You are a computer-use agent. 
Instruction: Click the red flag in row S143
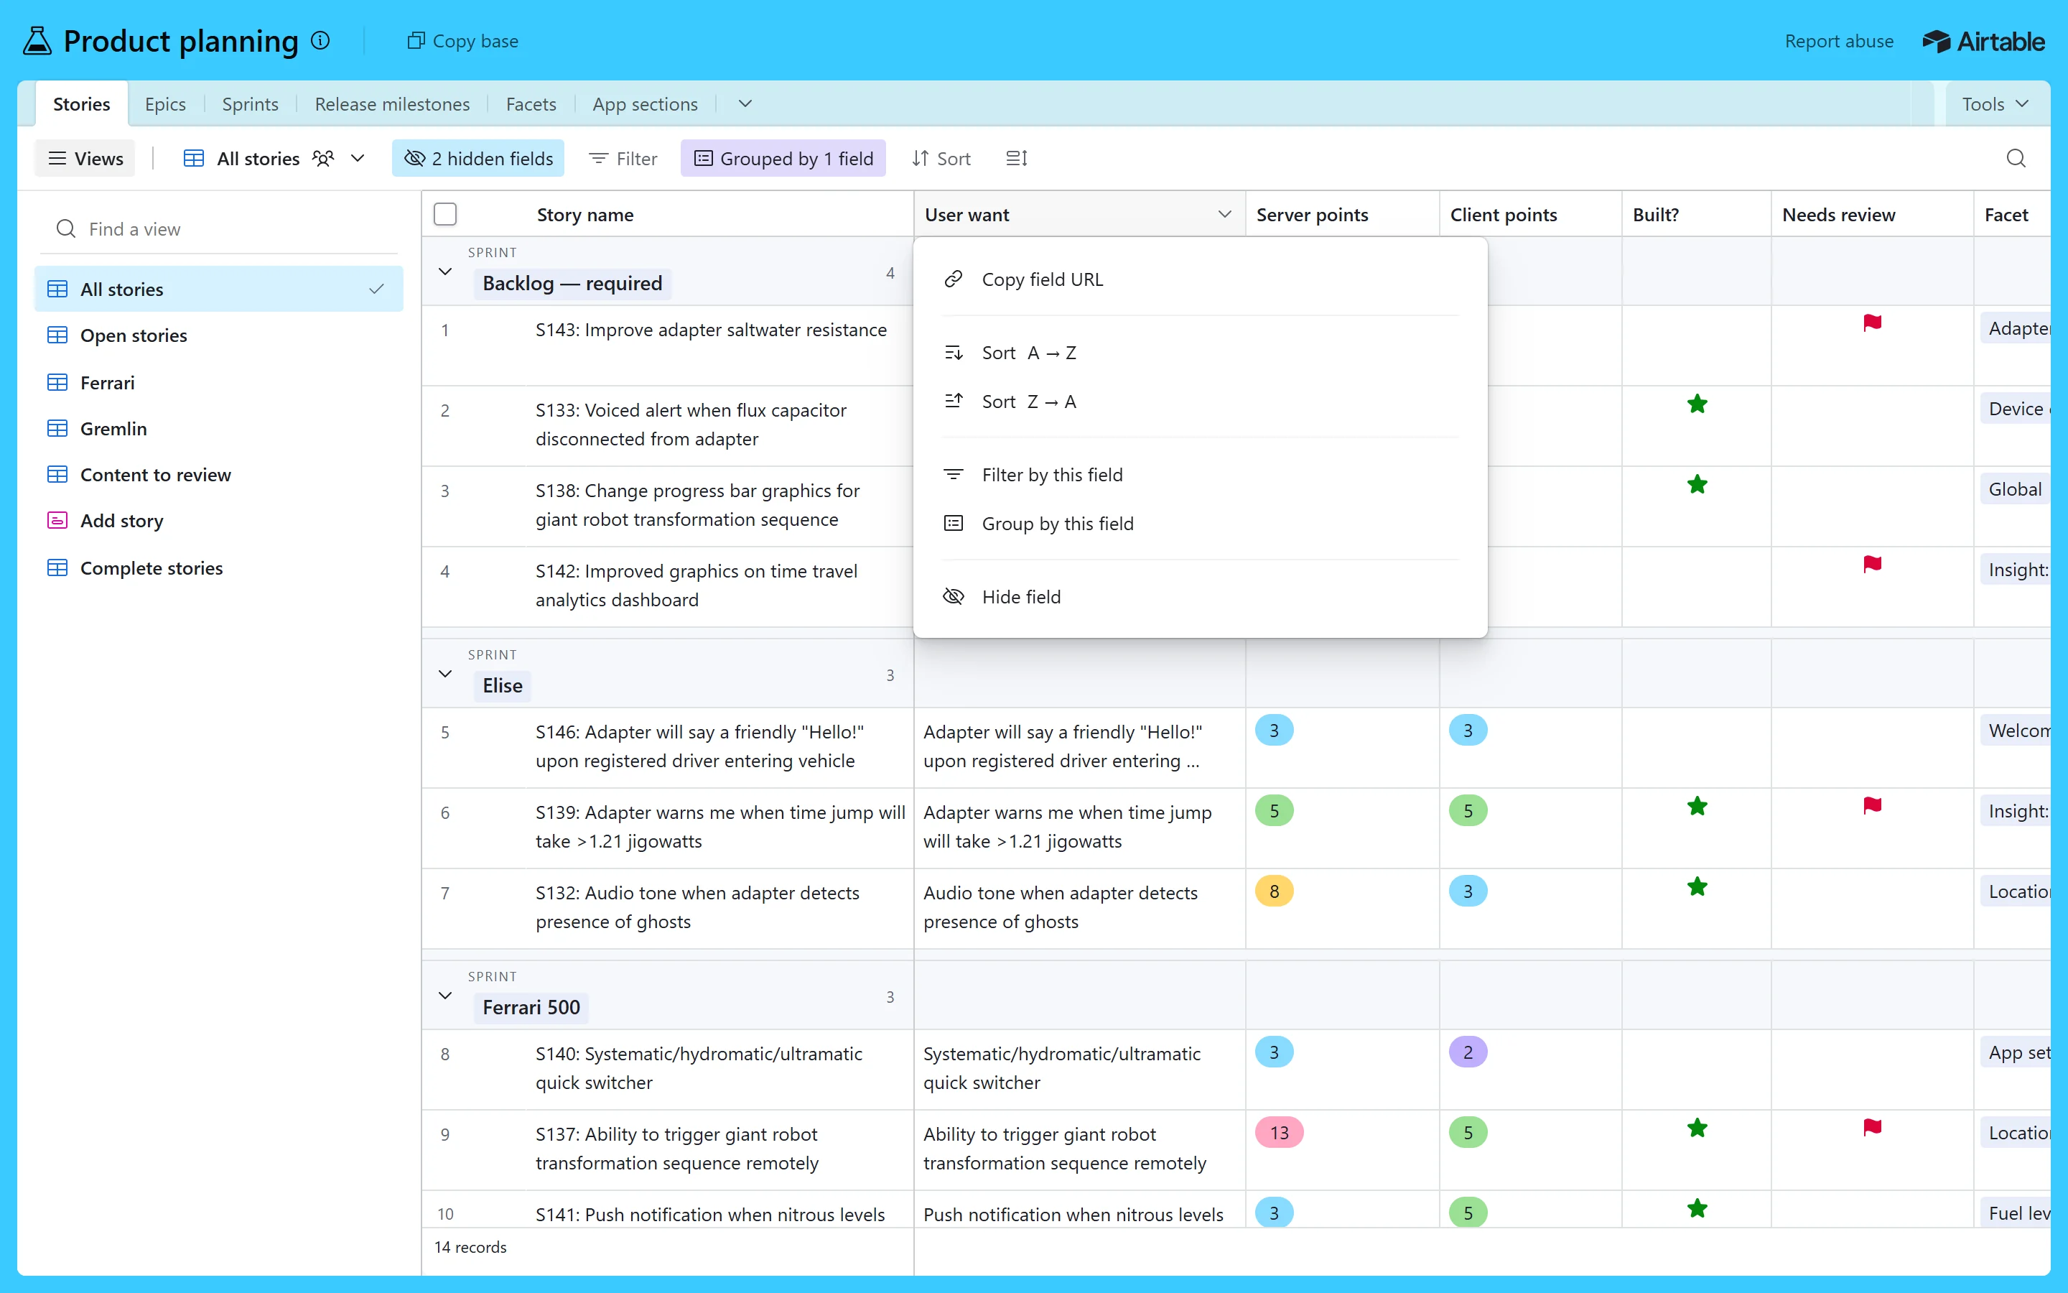click(x=1872, y=323)
